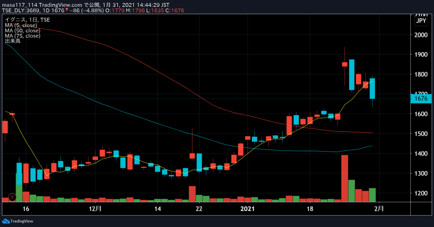This screenshot has height=227, width=434.
Task: Click the tallest red volume bar
Action: click(x=345, y=178)
